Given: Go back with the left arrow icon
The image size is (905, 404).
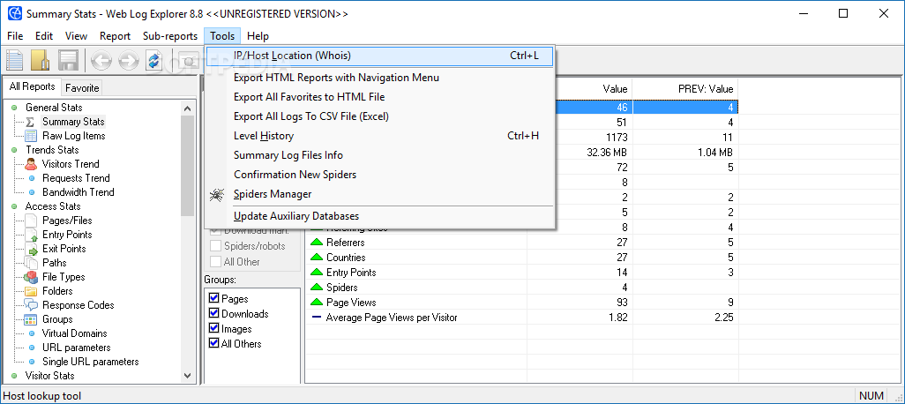Looking at the screenshot, I should coord(102,60).
